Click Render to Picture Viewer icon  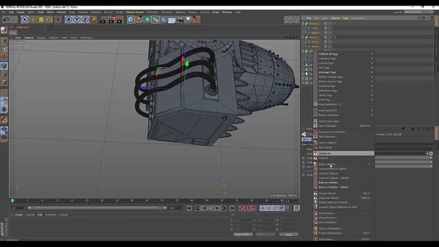click(112, 19)
